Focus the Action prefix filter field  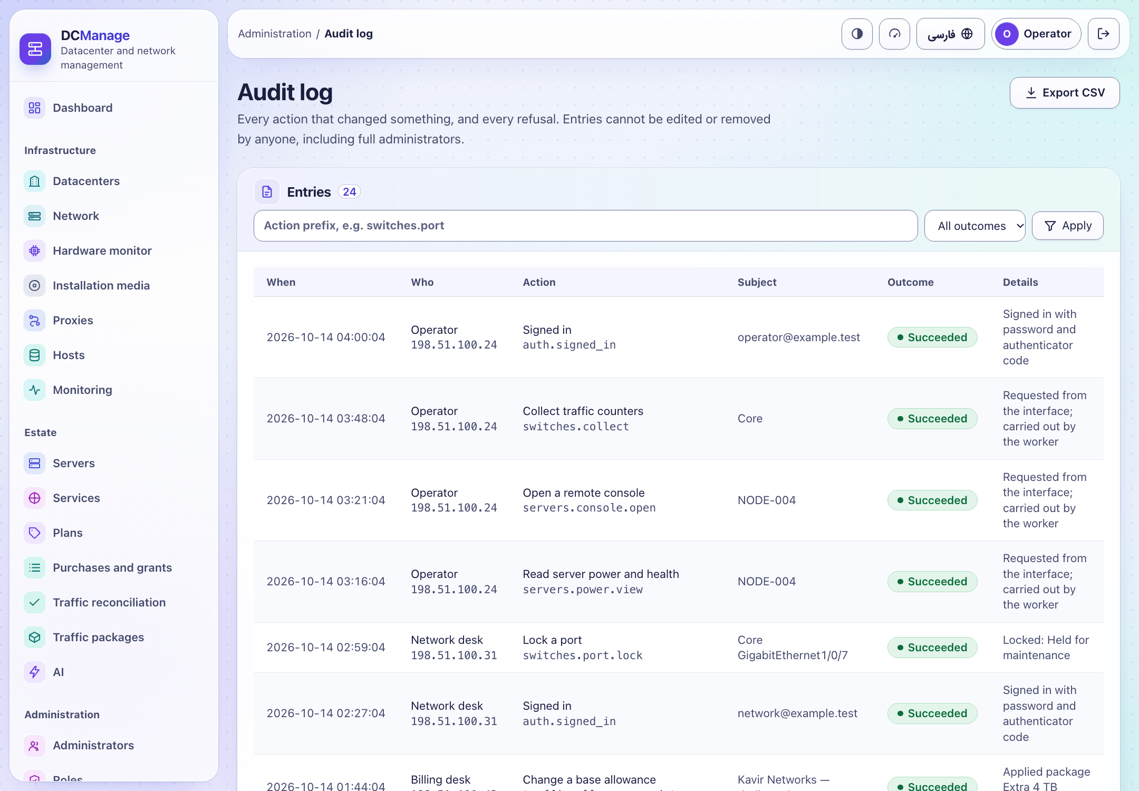point(585,226)
